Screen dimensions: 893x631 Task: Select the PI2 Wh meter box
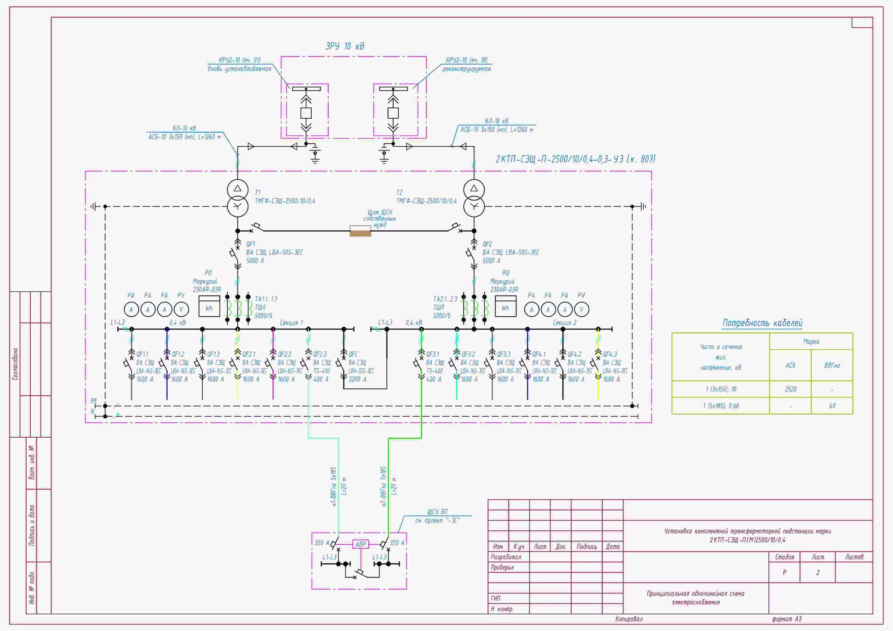tap(506, 306)
